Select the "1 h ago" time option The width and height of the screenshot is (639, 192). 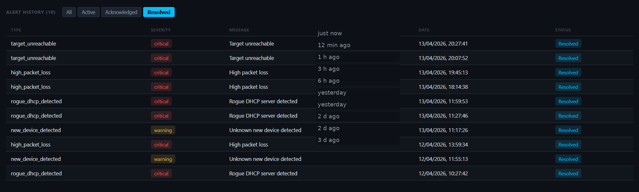pyautogui.click(x=328, y=57)
